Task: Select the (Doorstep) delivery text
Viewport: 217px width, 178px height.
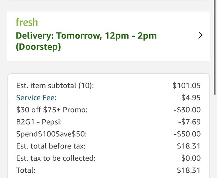Action: point(38,47)
